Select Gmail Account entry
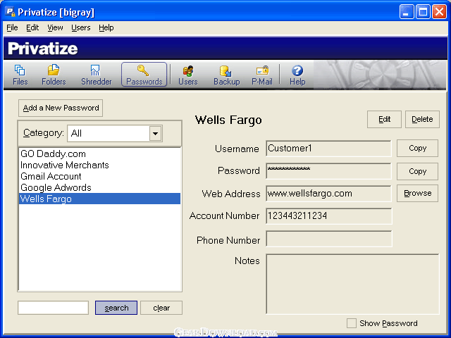The image size is (451, 338). [99, 176]
